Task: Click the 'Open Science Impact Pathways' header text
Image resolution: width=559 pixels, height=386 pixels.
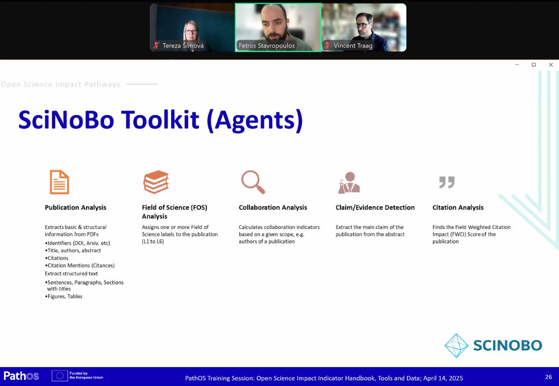Action: [60, 84]
